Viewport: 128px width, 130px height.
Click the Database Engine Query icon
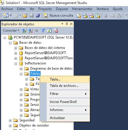pos(79,16)
